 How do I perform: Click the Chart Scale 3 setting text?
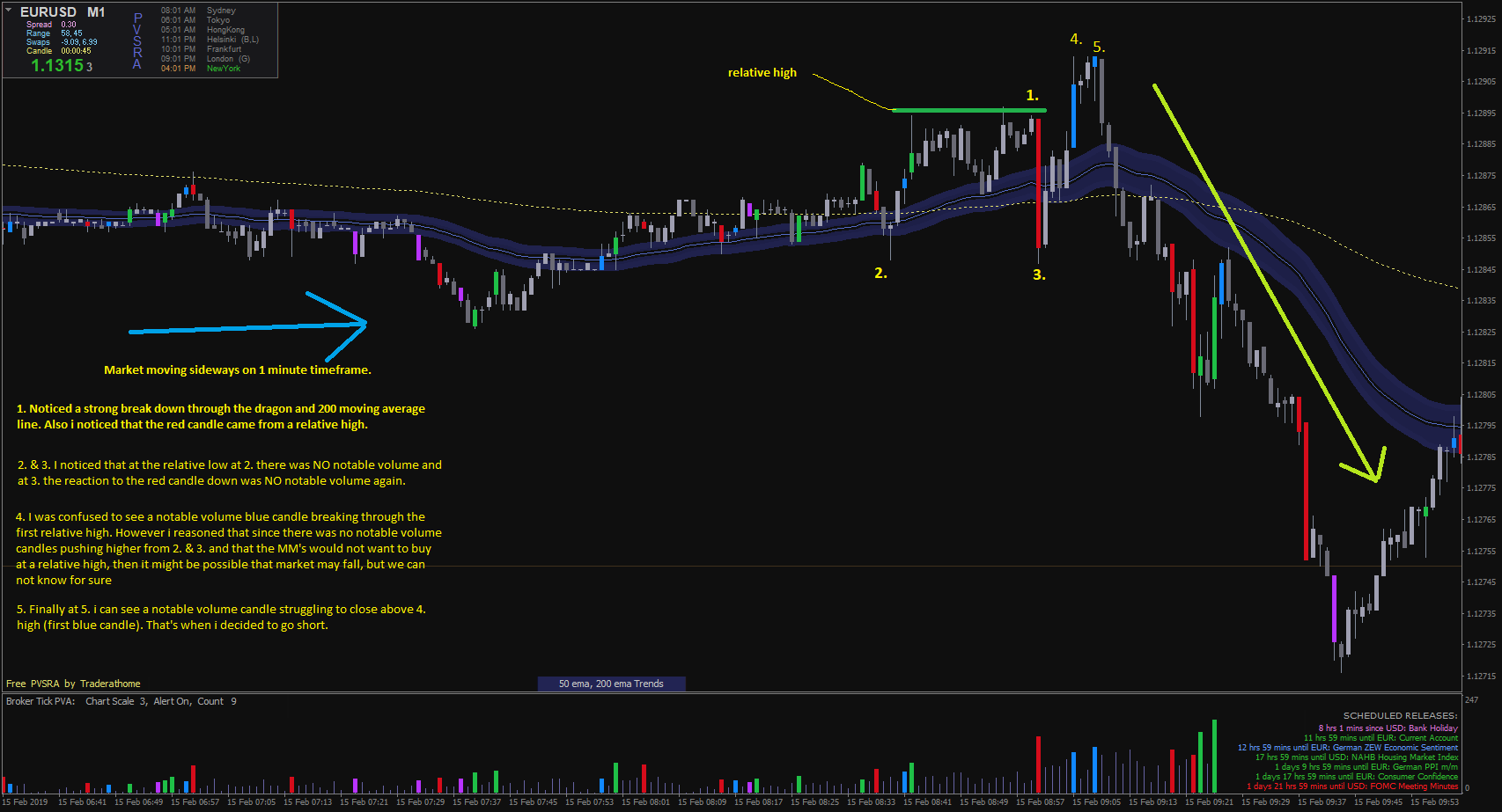(x=116, y=701)
